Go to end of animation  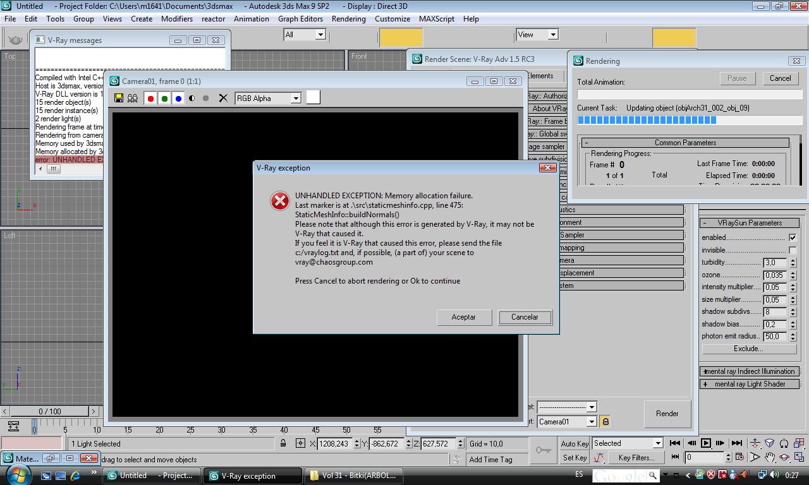pos(736,443)
